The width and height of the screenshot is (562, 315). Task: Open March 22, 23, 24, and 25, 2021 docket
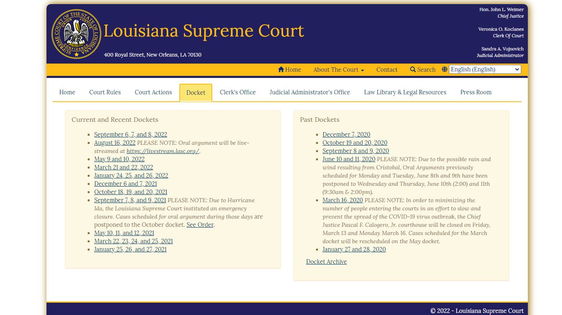click(133, 241)
